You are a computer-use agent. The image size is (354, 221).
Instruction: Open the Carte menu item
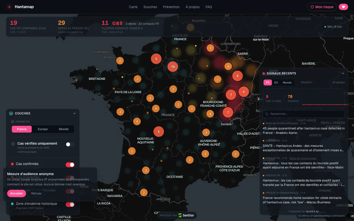[x=133, y=7]
